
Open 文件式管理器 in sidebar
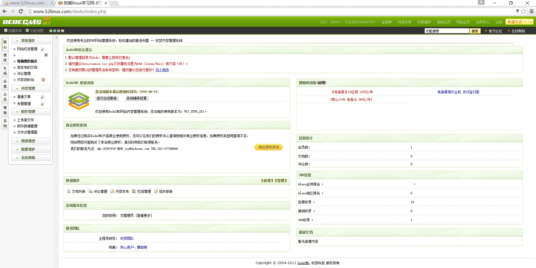[27, 132]
